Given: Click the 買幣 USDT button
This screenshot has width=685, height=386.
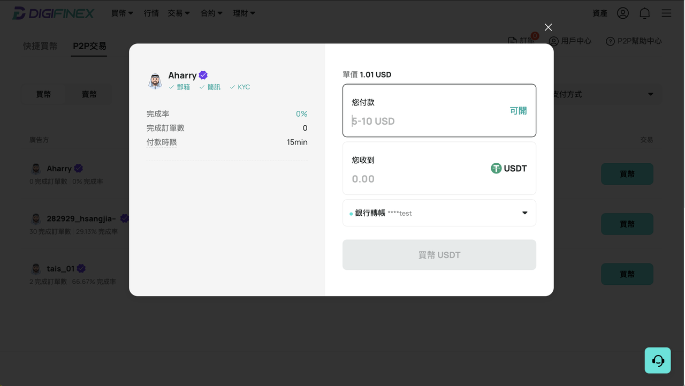Looking at the screenshot, I should pyautogui.click(x=439, y=255).
